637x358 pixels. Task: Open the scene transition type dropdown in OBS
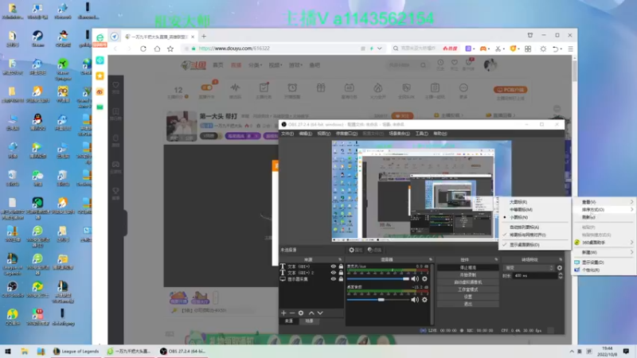point(529,268)
